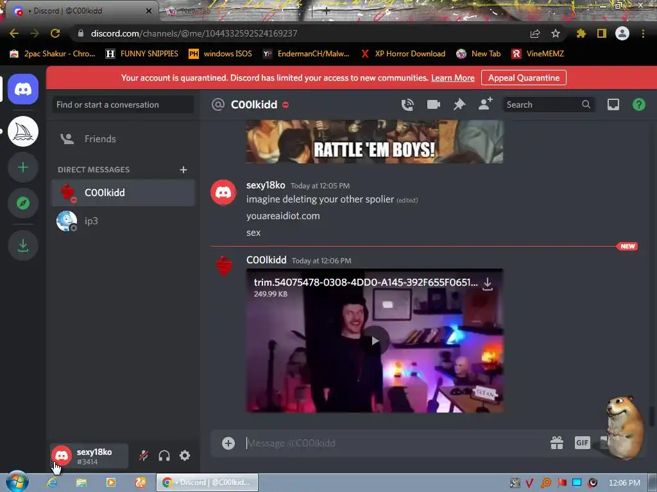The width and height of the screenshot is (657, 492).
Task: Click the taskbar clock 12:06 PM
Action: pyautogui.click(x=624, y=483)
